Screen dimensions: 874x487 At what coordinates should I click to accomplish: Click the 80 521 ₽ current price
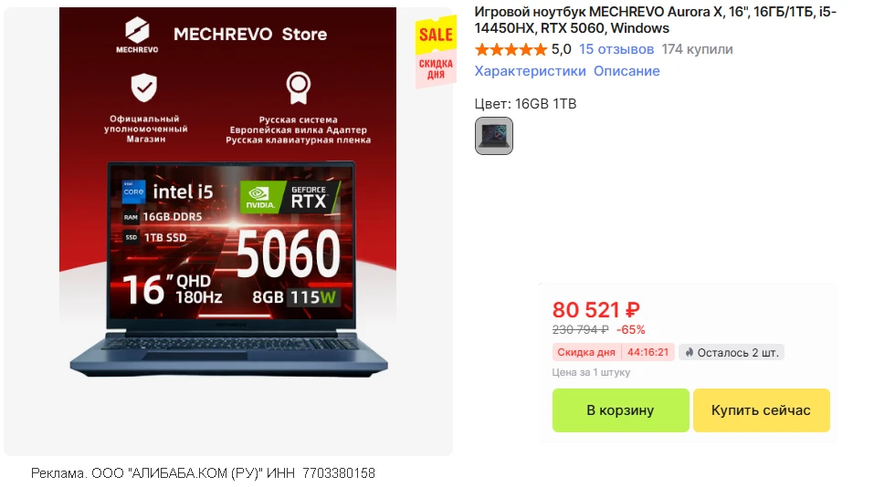595,310
